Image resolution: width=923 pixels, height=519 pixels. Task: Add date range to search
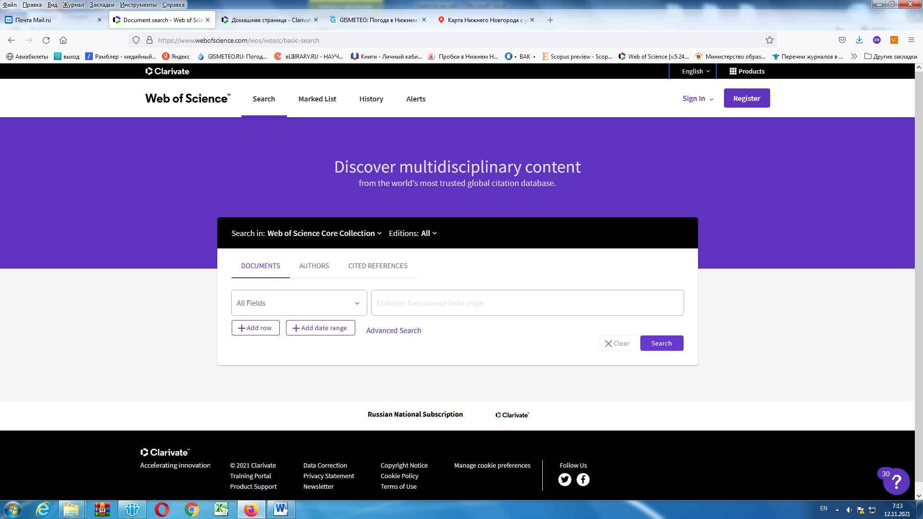320,328
